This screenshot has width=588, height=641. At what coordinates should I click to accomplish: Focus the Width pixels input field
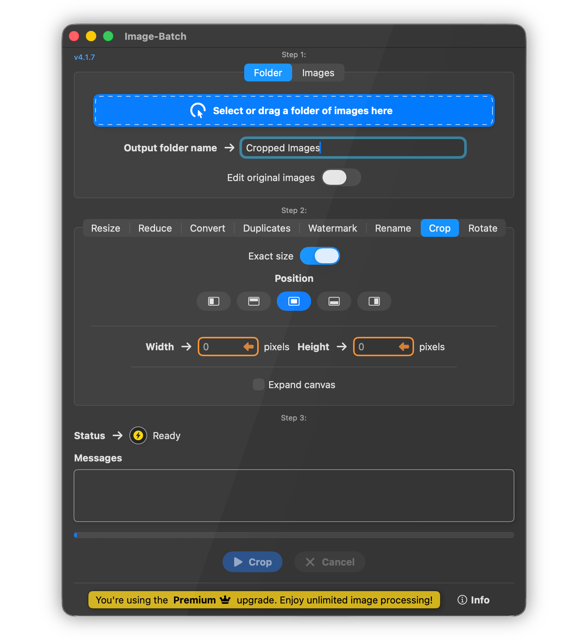(x=228, y=347)
